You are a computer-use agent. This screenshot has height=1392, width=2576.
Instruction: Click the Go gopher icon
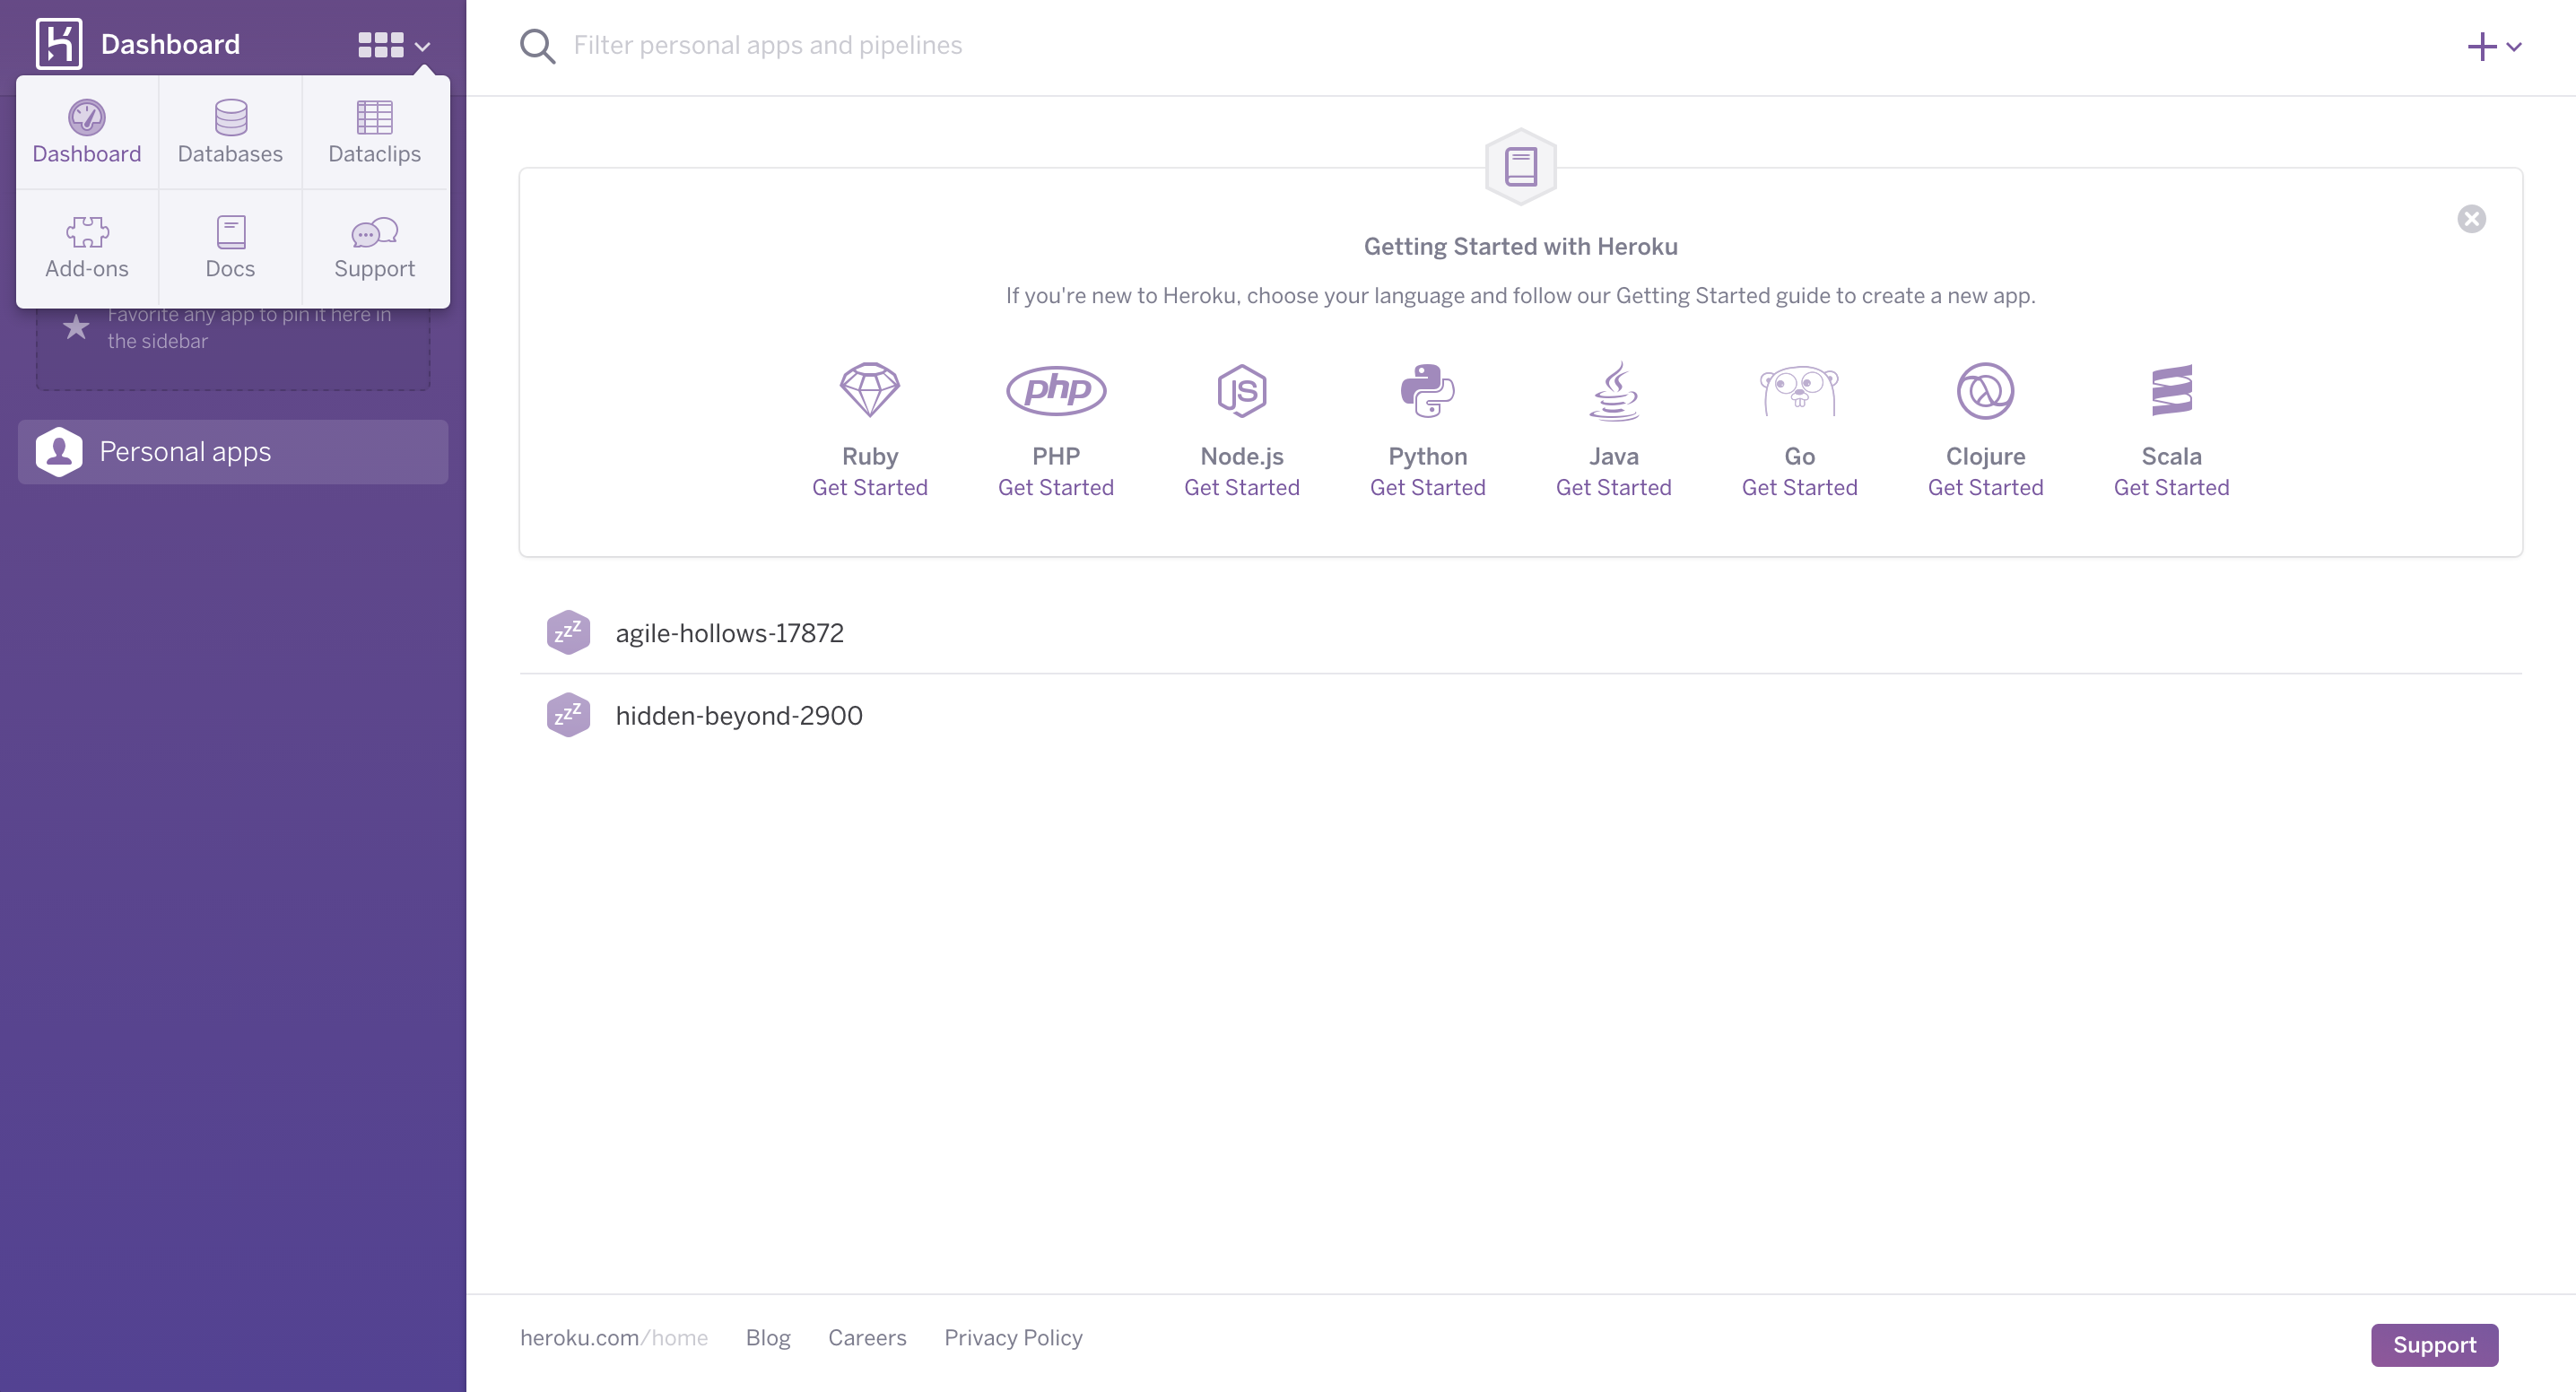[x=1799, y=390]
